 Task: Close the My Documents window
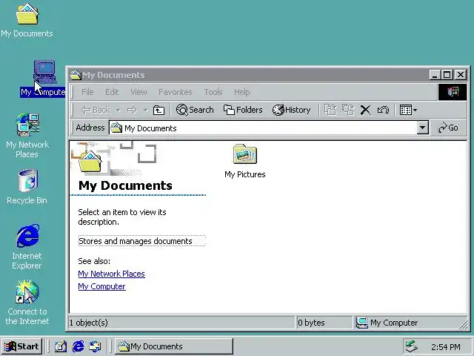tap(461, 75)
